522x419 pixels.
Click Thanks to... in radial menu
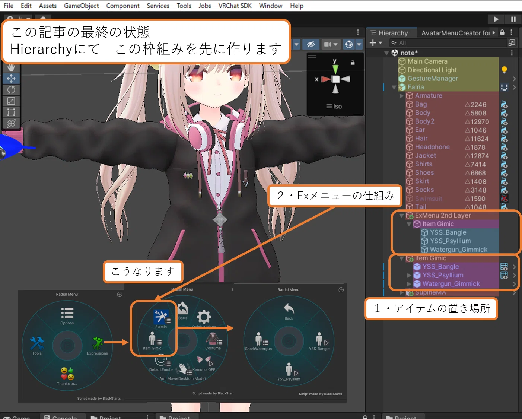(67, 376)
